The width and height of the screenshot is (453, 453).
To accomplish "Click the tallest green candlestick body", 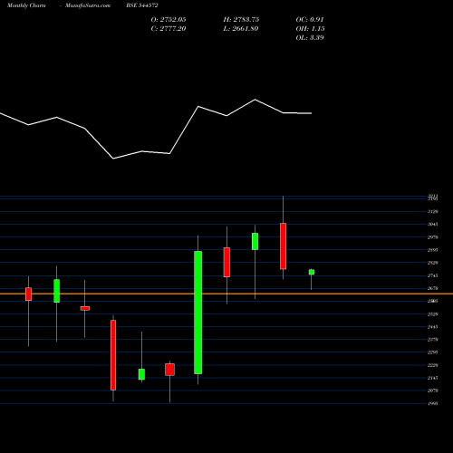I will (x=198, y=313).
